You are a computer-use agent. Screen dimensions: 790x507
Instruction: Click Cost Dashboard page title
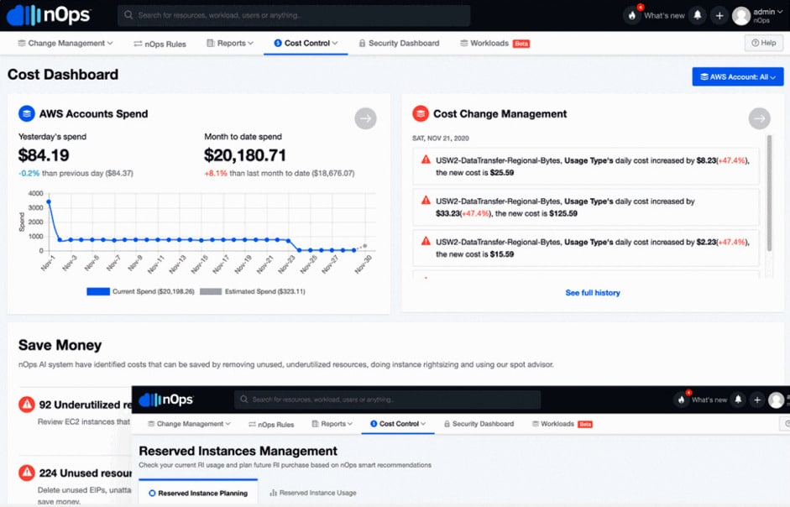click(x=63, y=75)
